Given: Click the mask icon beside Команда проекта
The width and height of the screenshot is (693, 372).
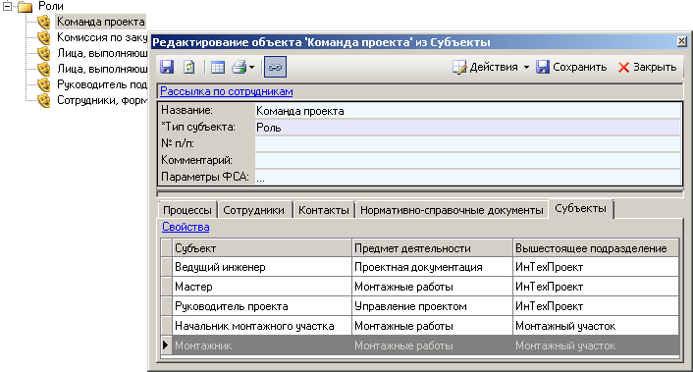Looking at the screenshot, I should tap(44, 23).
